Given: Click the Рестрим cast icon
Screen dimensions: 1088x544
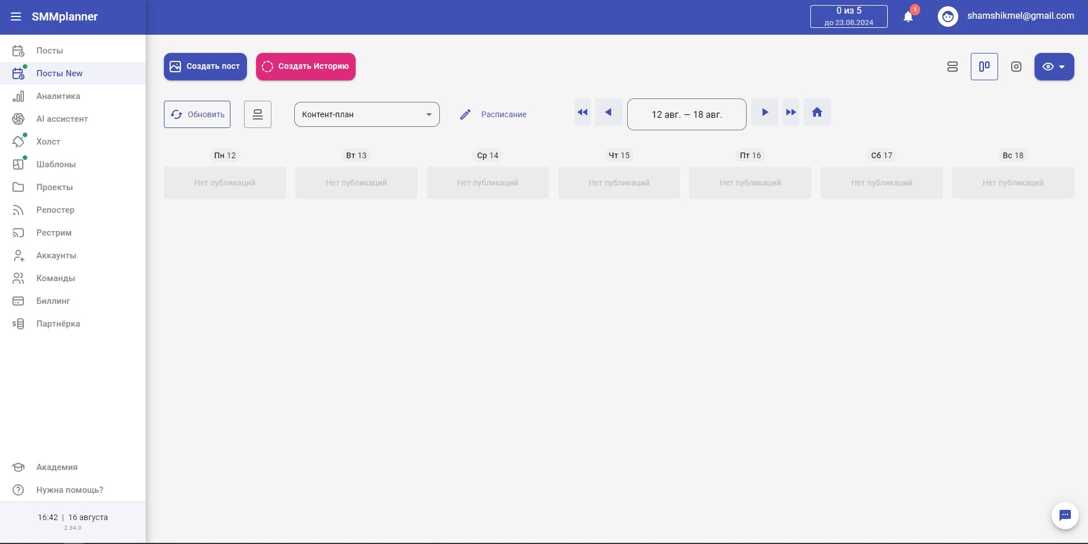Looking at the screenshot, I should (x=18, y=233).
